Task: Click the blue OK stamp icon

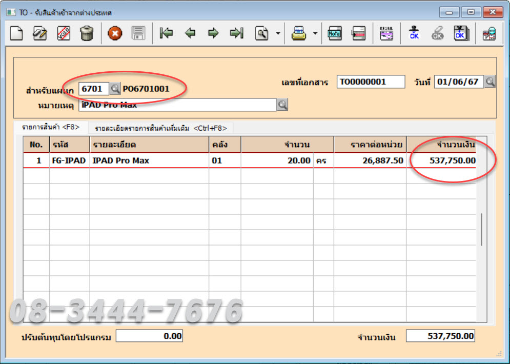Action: pos(414,33)
